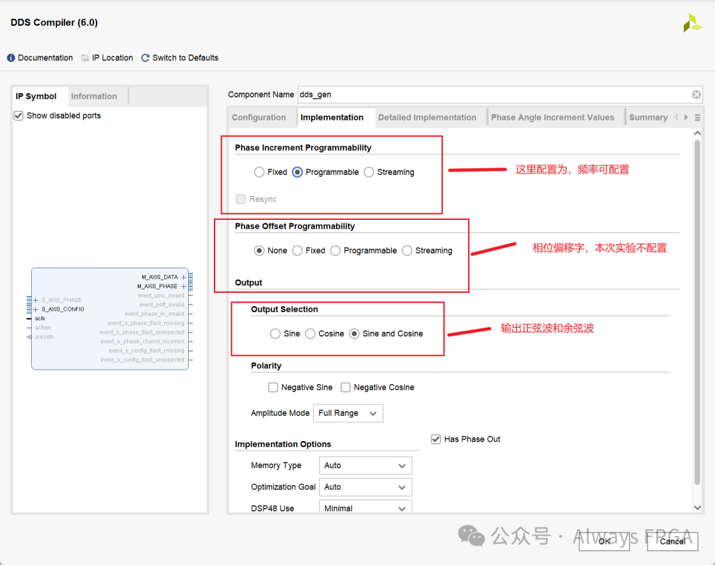Click event_phase_in_invalid port label
This screenshot has height=565, width=715.
pos(154,314)
